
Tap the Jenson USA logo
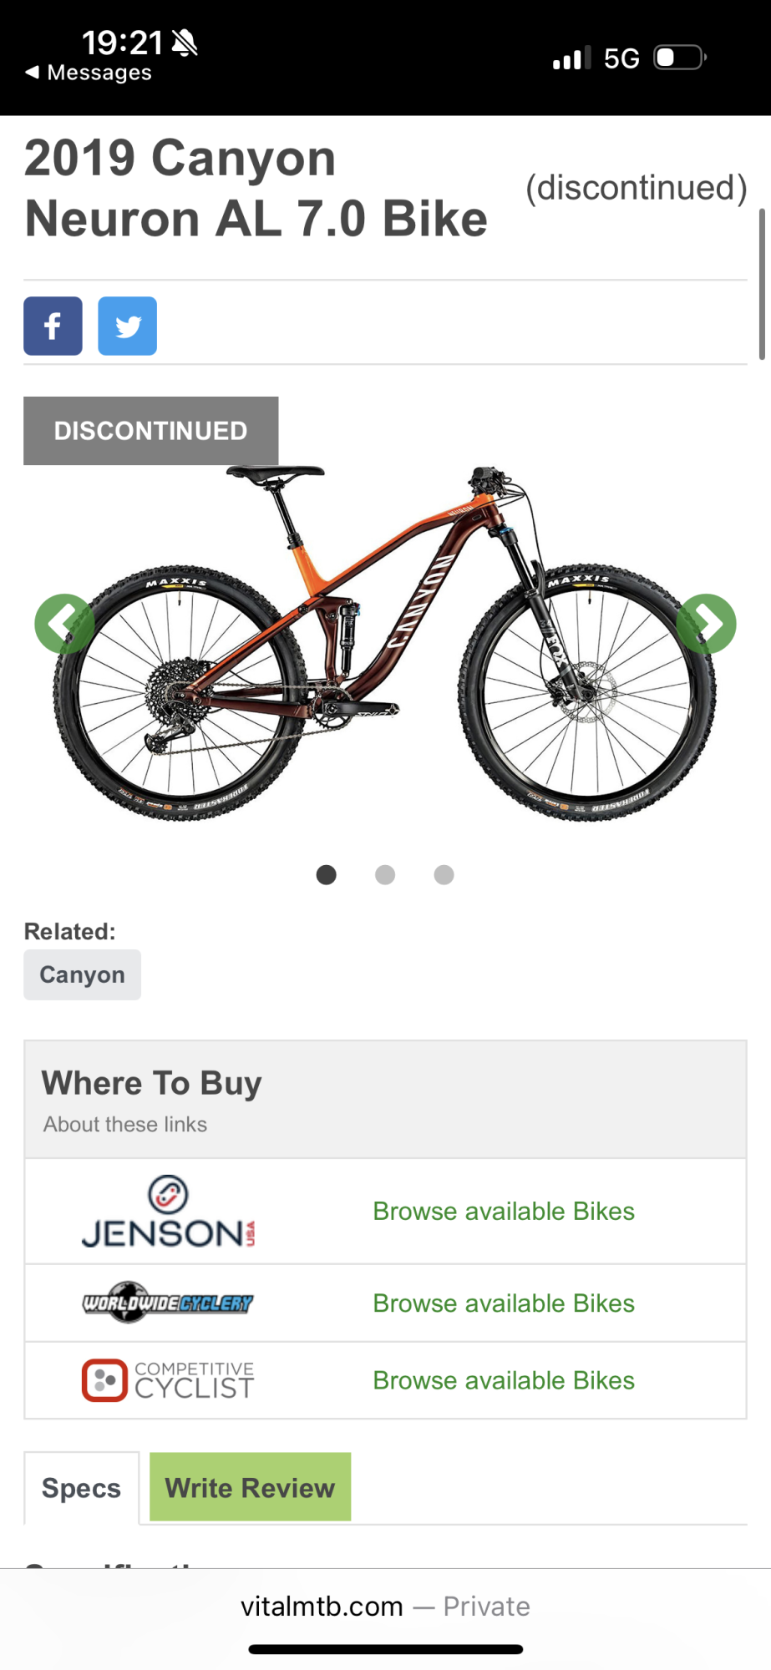click(168, 1212)
